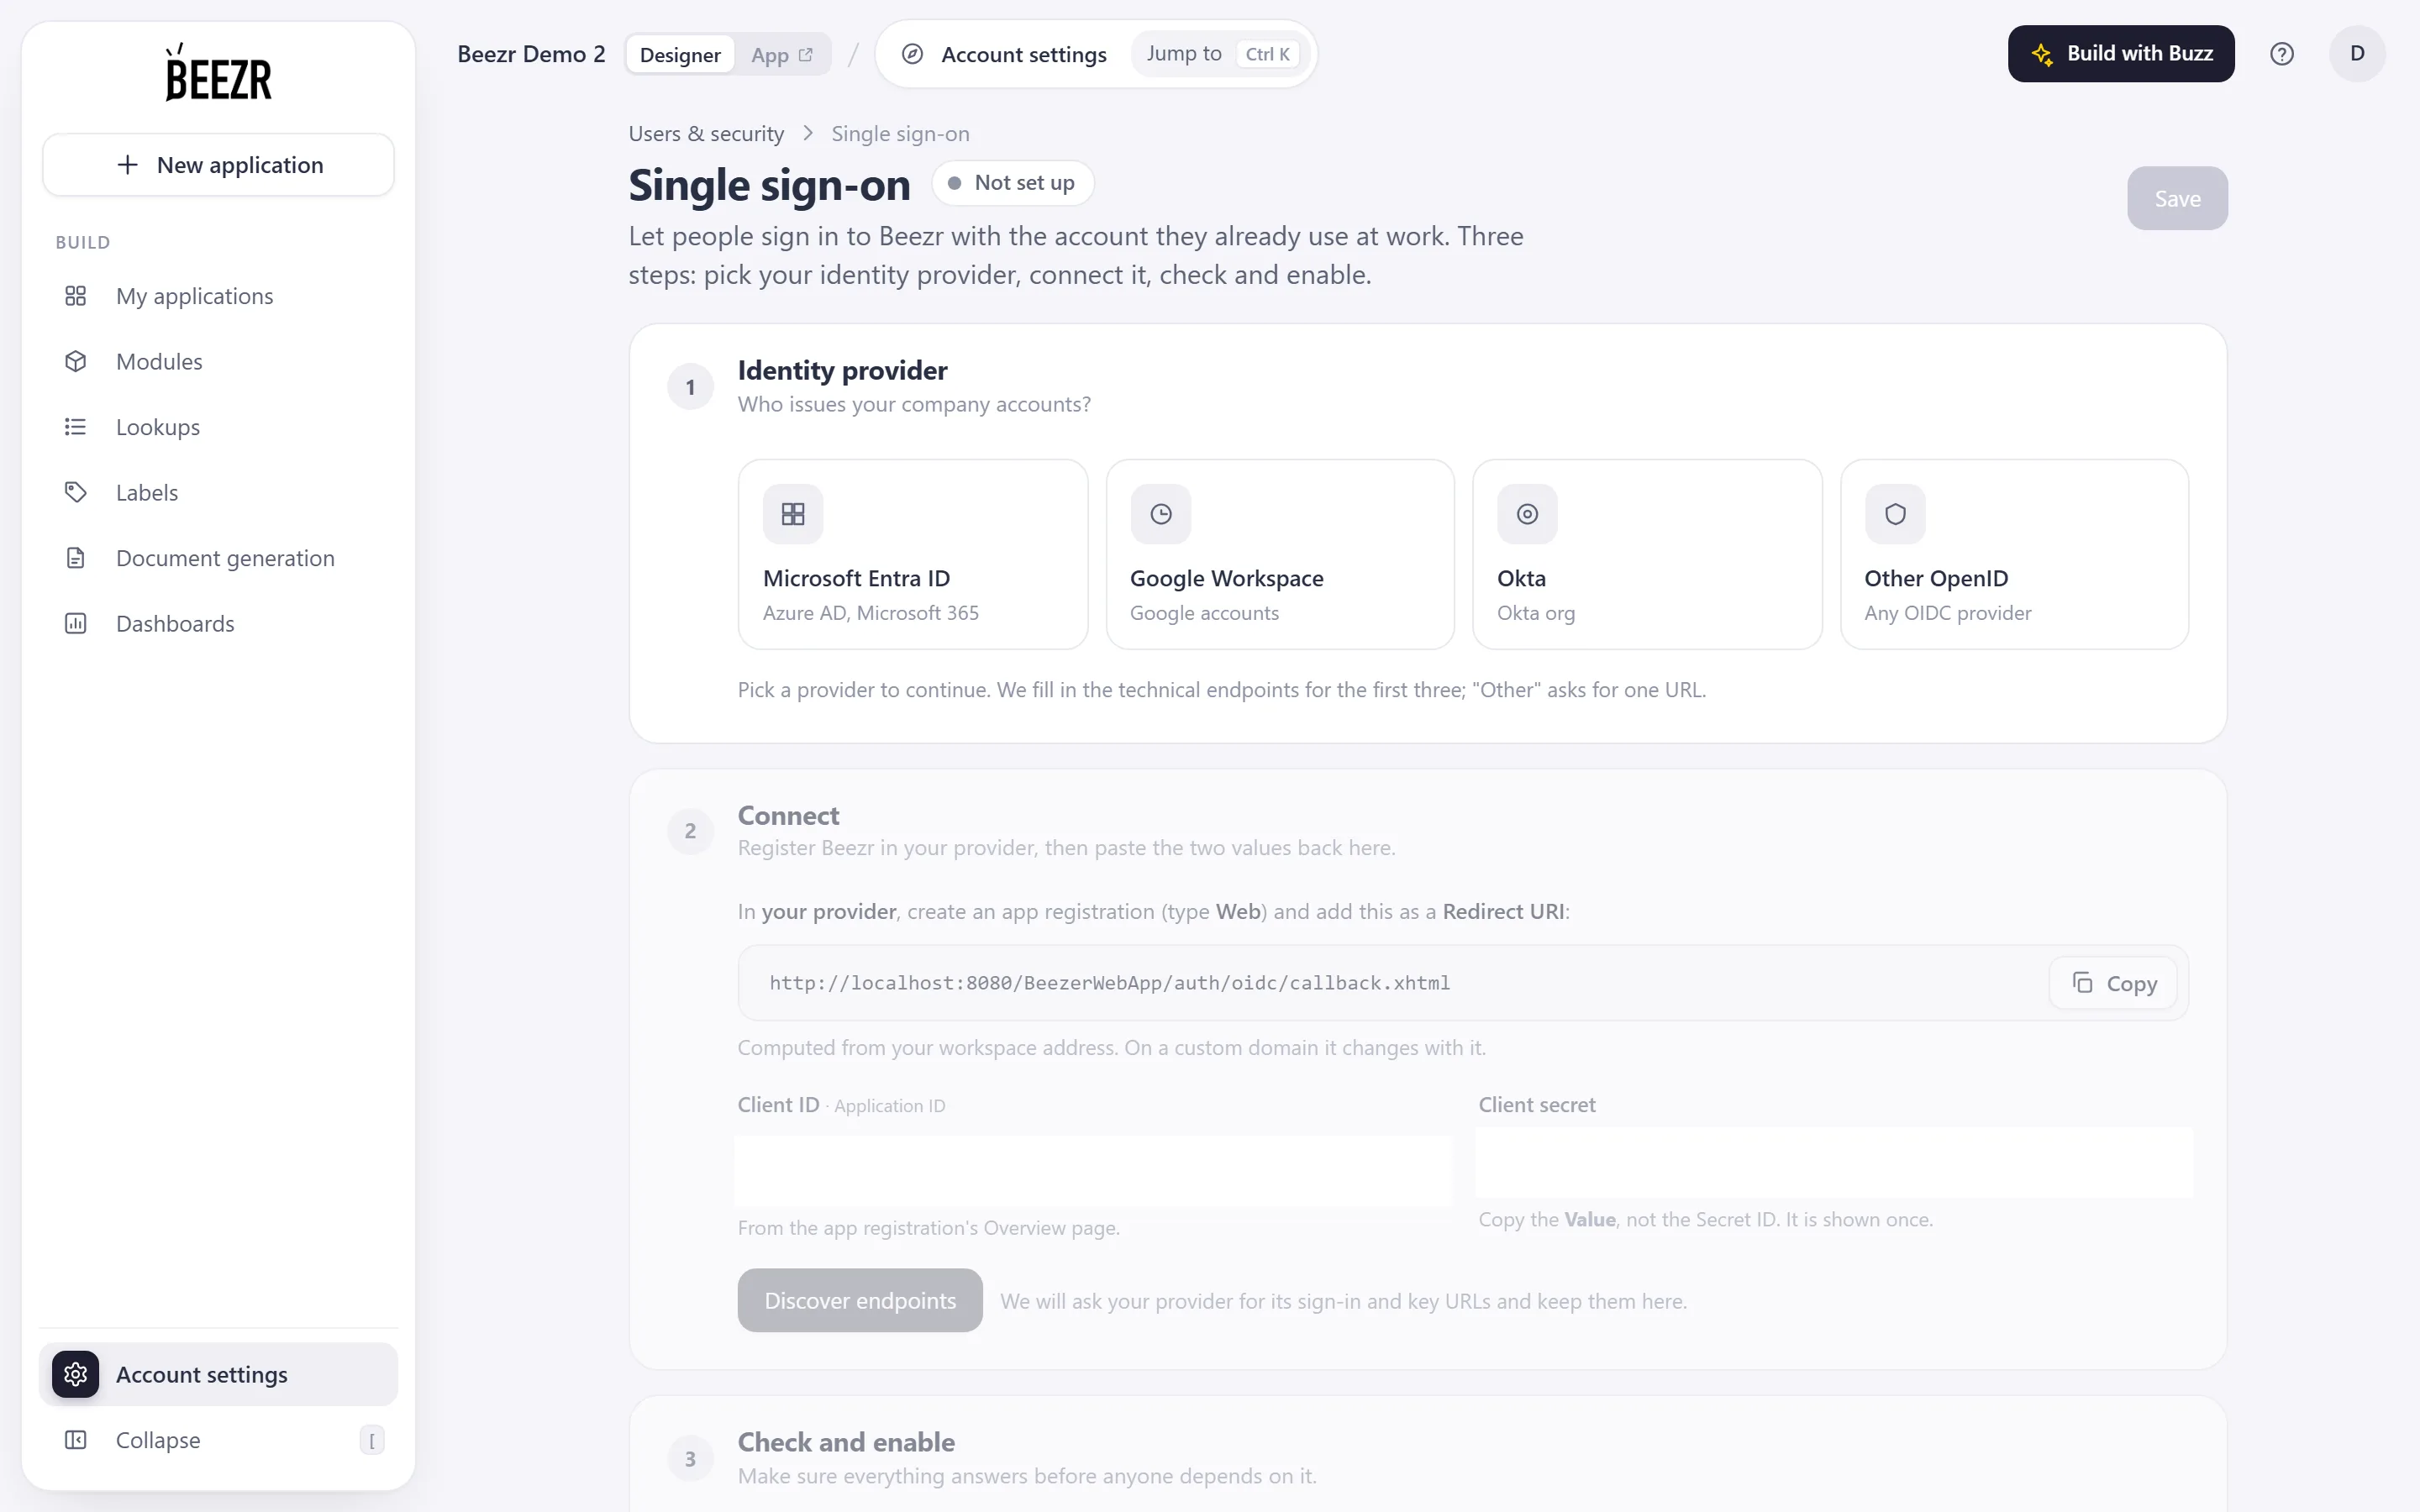Click the Google Workspace clock icon

coord(1160,514)
